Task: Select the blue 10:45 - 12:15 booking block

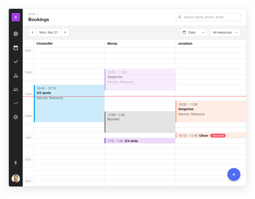Action: tap(69, 103)
